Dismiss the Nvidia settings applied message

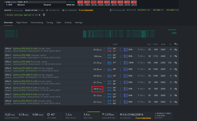click(39, 15)
